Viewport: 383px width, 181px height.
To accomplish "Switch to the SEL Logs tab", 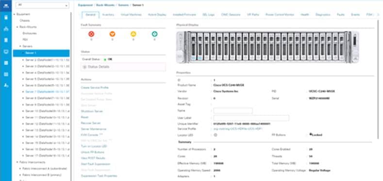I will (208, 15).
